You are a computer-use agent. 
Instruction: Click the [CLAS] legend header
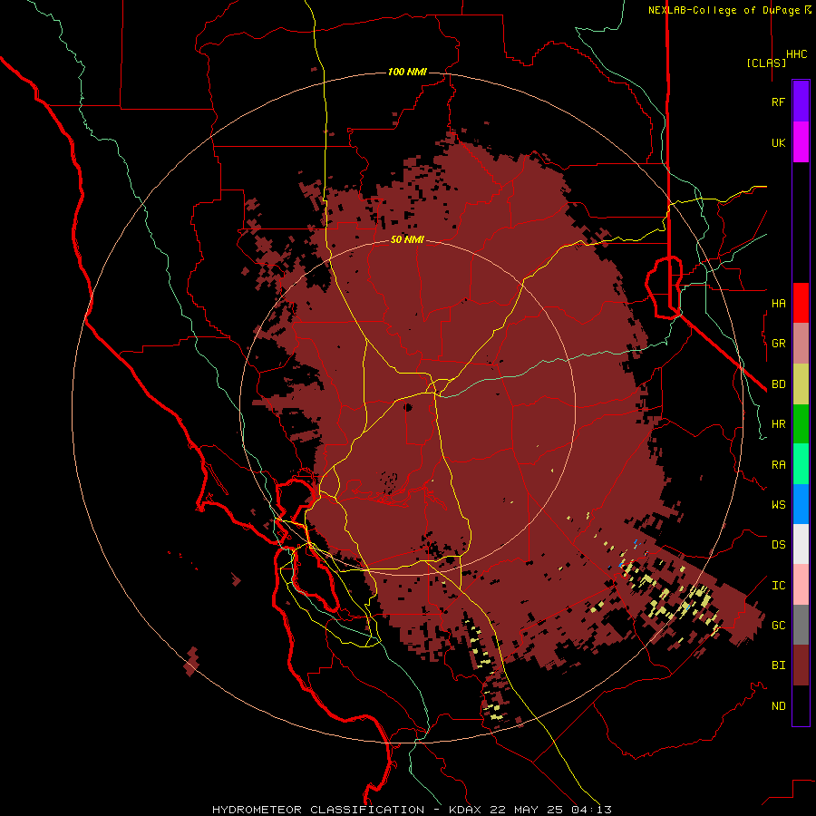(x=766, y=63)
